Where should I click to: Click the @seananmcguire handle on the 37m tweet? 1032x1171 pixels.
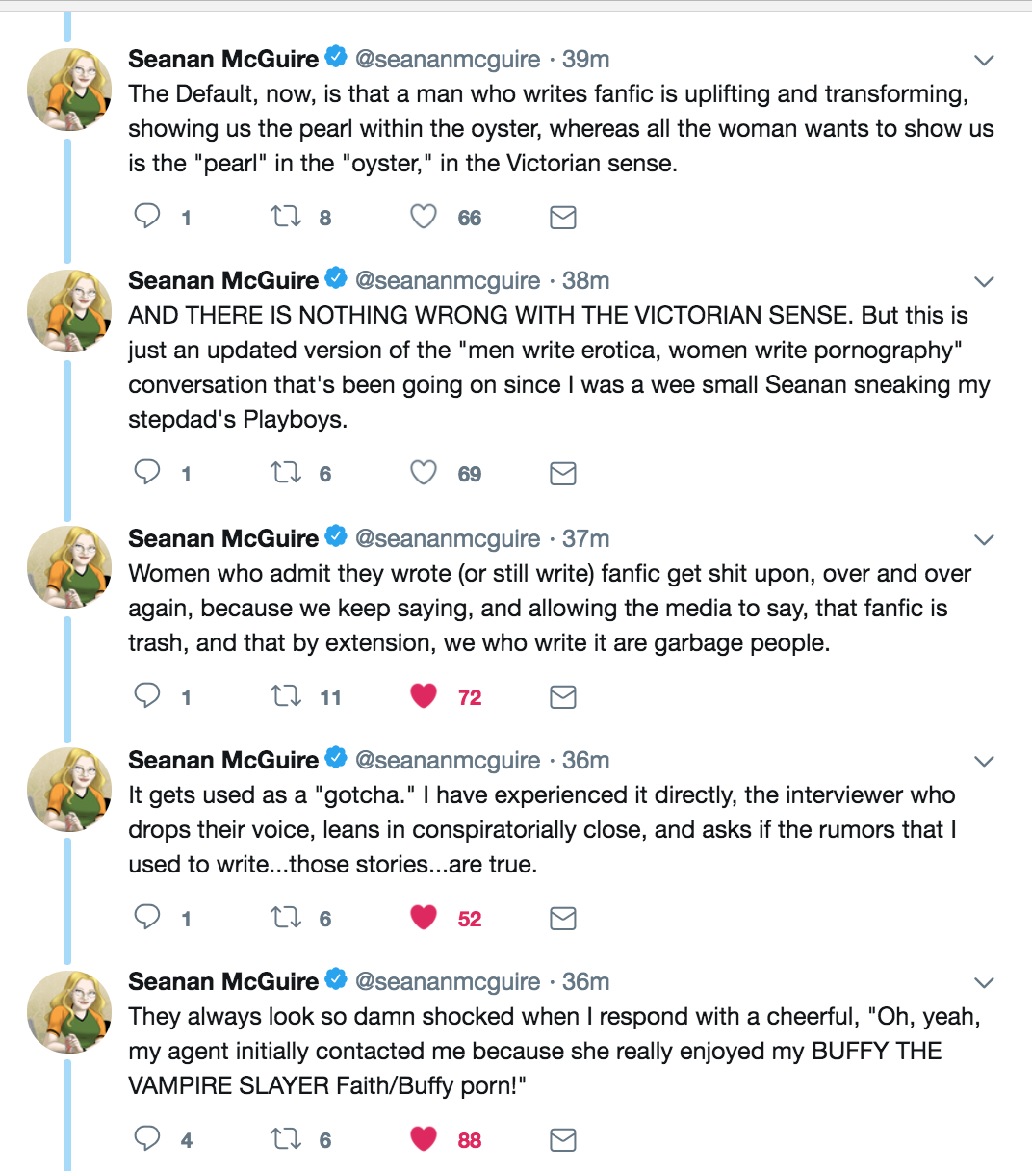(x=448, y=538)
